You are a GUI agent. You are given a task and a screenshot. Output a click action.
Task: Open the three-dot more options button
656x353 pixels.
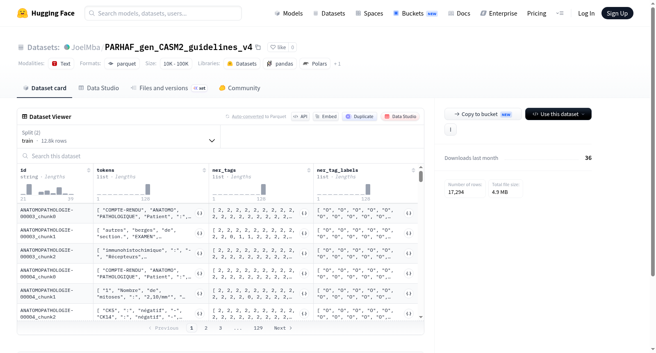click(451, 130)
